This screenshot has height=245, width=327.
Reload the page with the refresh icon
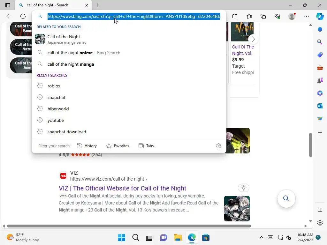click(x=23, y=16)
